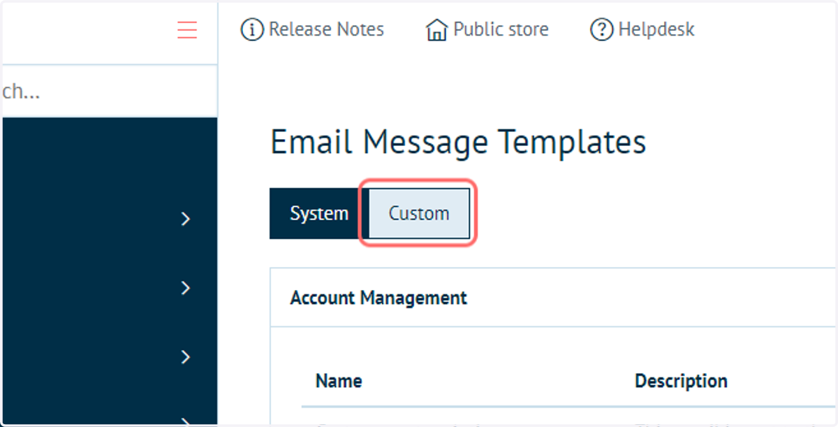This screenshot has height=427, width=838.
Task: Click the Account Management section header
Action: [x=378, y=298]
